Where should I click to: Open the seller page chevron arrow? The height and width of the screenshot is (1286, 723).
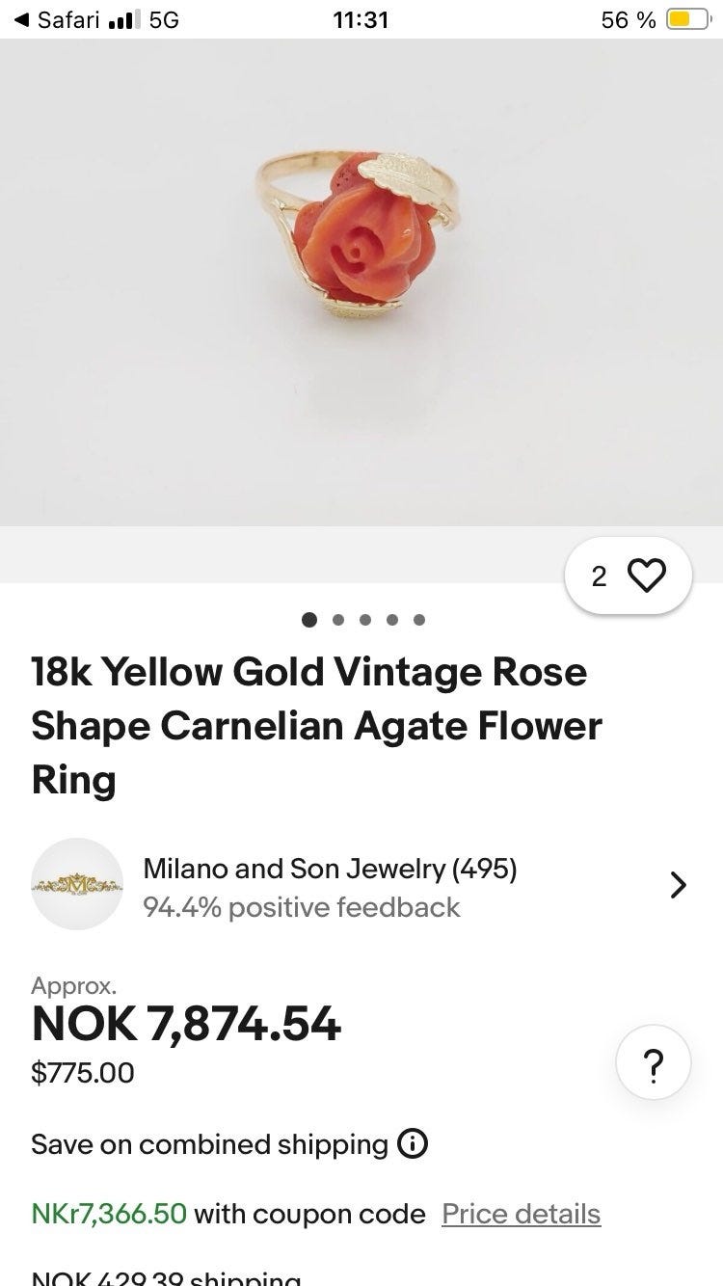click(x=679, y=884)
